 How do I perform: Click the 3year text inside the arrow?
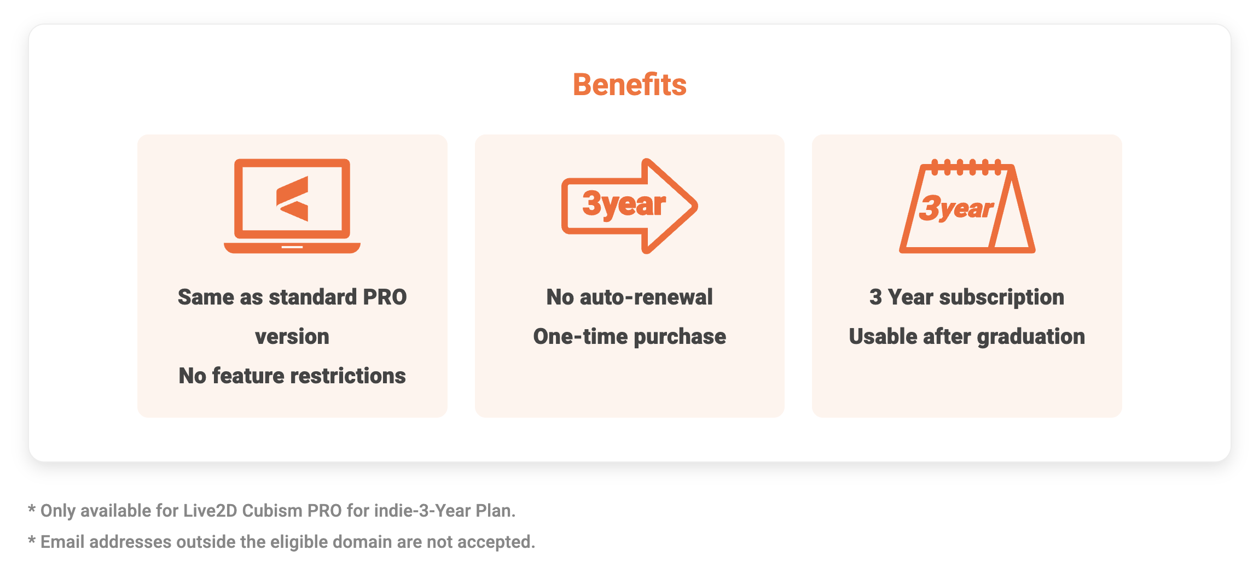624,204
